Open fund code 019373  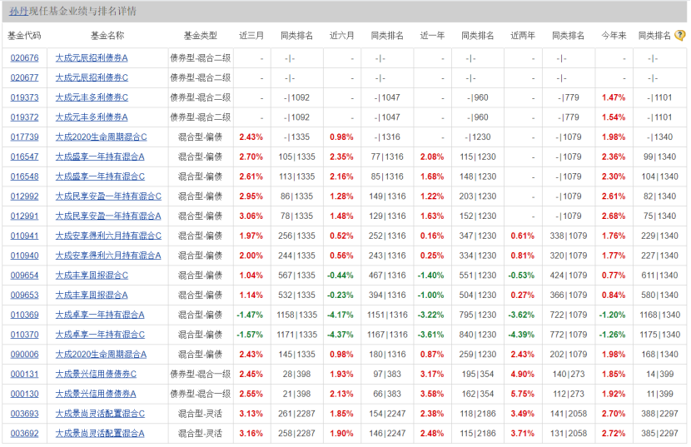(25, 97)
